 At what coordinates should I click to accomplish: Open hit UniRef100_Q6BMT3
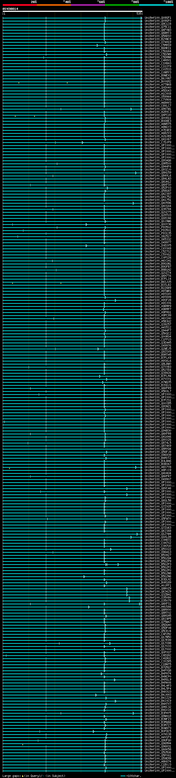click(158, 33)
